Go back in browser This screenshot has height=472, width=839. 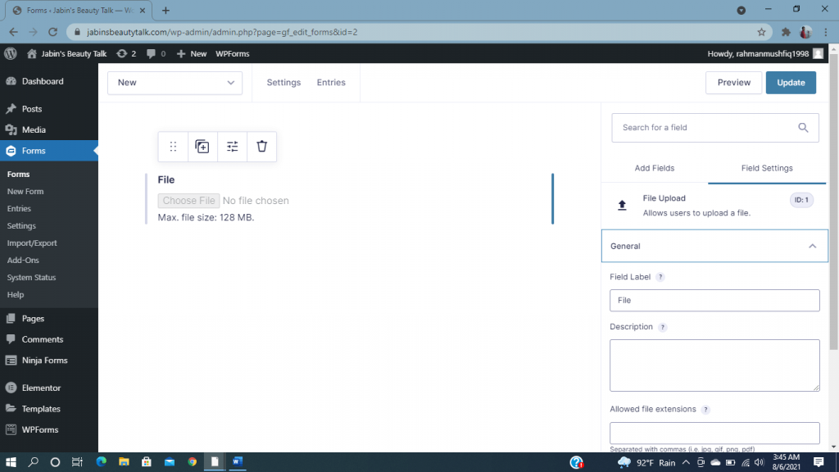click(x=13, y=32)
